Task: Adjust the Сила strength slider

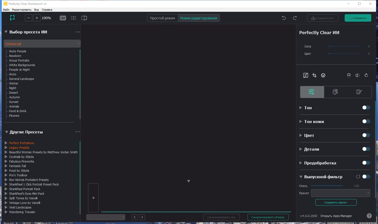Action: [x=345, y=46]
